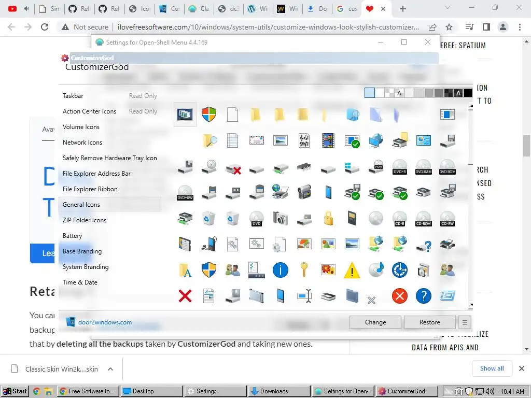This screenshot has height=398, width=531.
Task: Select the sheet music file icon
Action: coord(304,140)
